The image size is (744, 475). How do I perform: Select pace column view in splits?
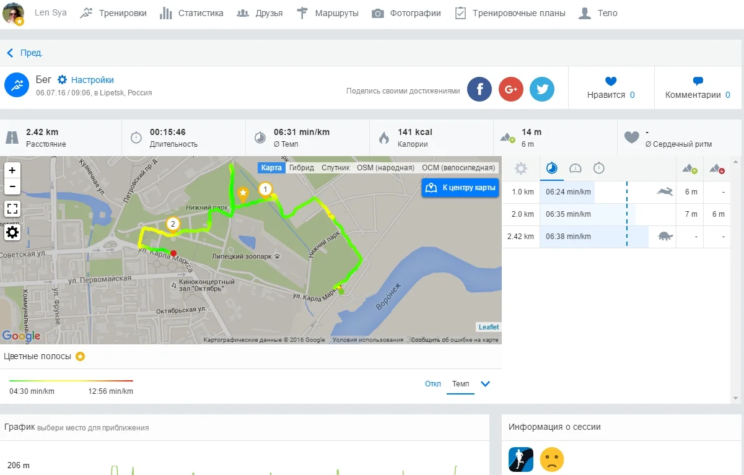(551, 168)
